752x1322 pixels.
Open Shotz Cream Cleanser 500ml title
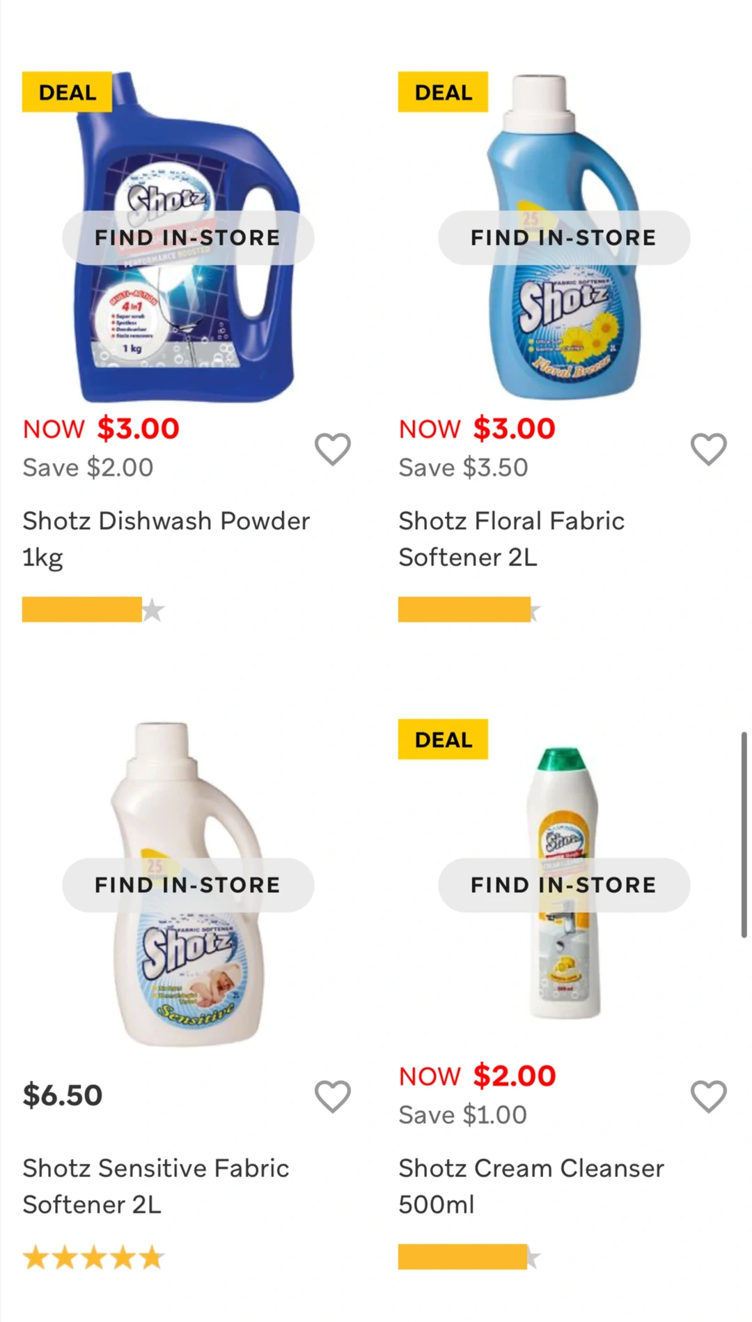coord(531,1186)
